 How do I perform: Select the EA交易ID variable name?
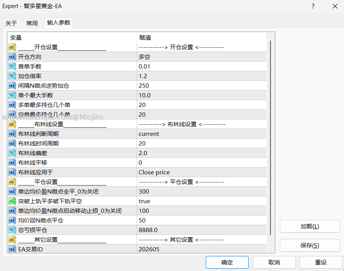(31, 249)
